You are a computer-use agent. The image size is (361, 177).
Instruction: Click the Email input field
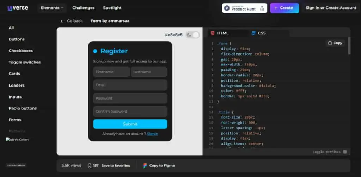click(130, 85)
